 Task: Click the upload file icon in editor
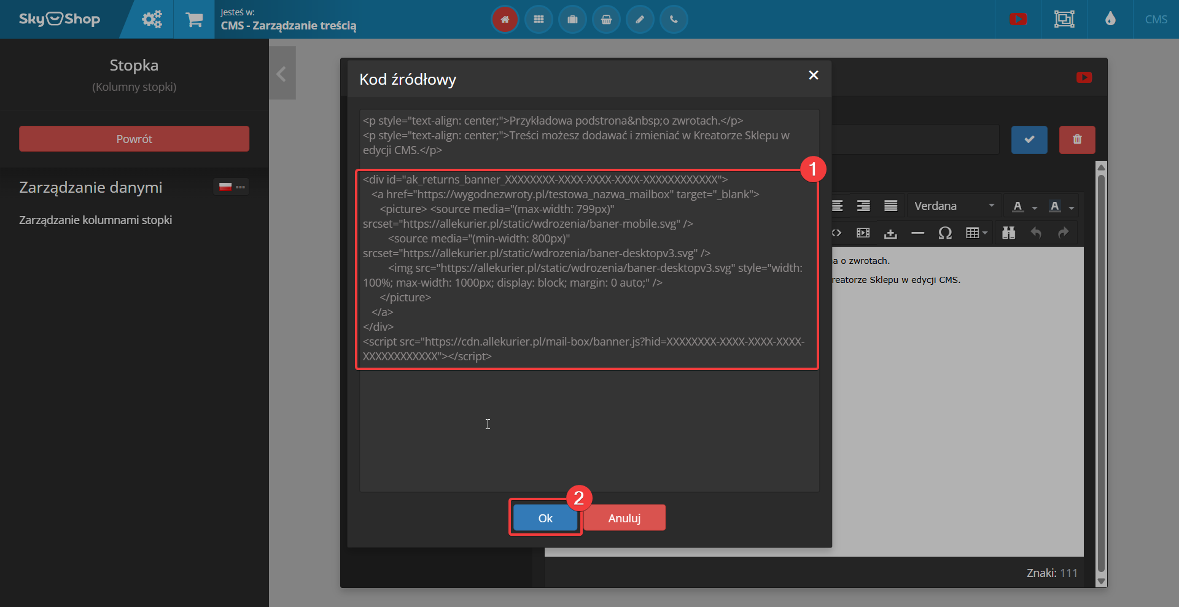coord(890,233)
